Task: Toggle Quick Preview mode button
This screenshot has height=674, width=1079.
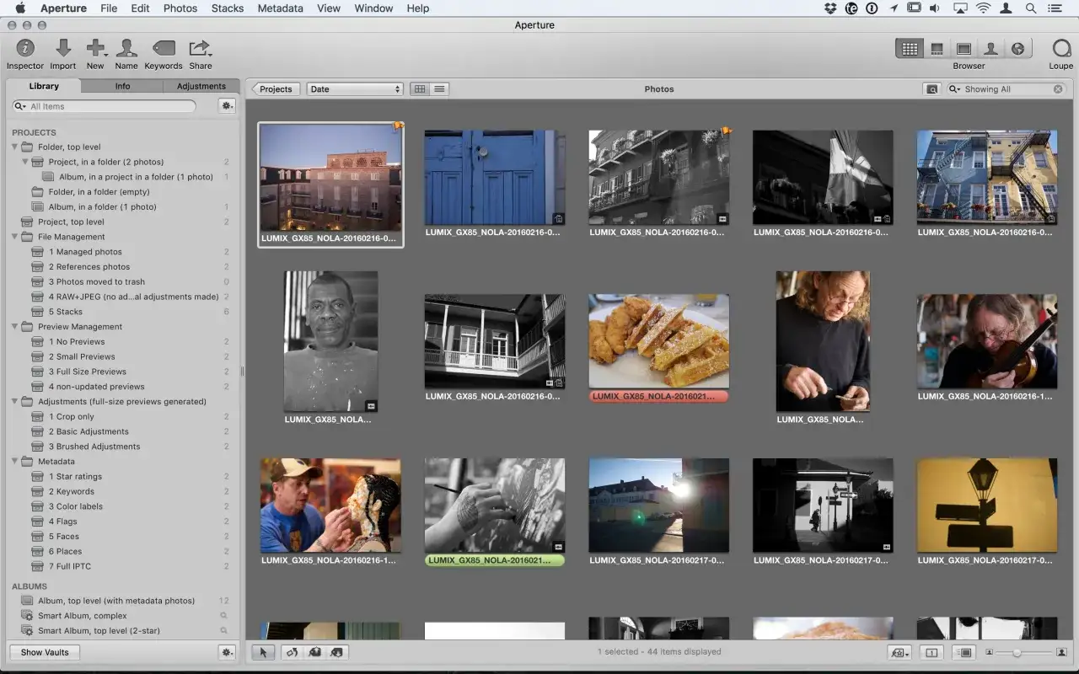Action: click(964, 652)
